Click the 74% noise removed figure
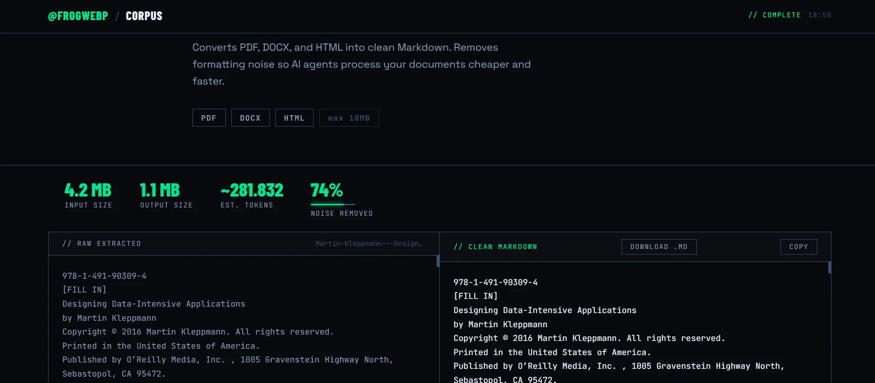Image resolution: width=875 pixels, height=383 pixels. pyautogui.click(x=327, y=190)
